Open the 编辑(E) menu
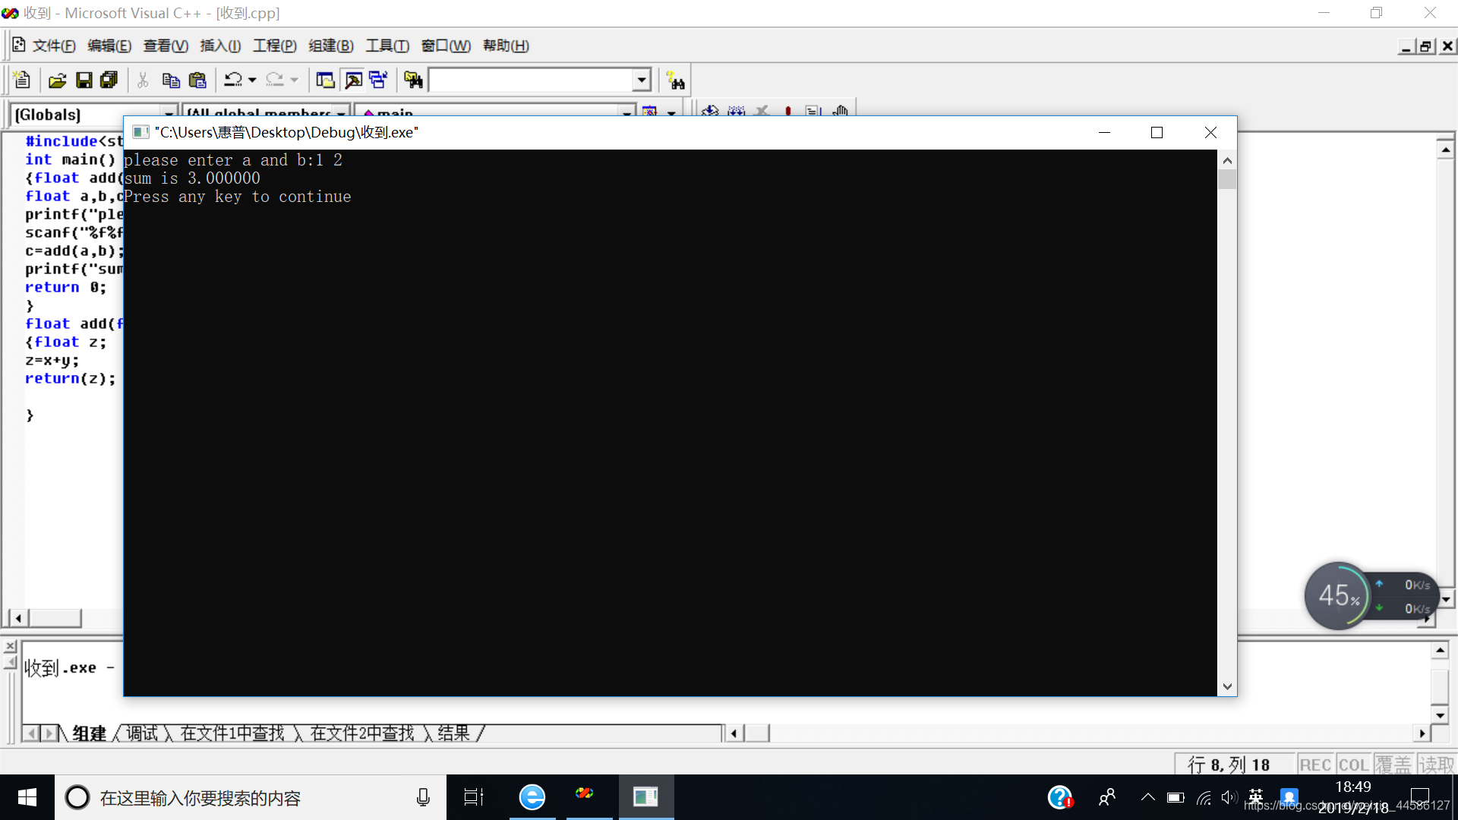The image size is (1458, 820). click(109, 46)
